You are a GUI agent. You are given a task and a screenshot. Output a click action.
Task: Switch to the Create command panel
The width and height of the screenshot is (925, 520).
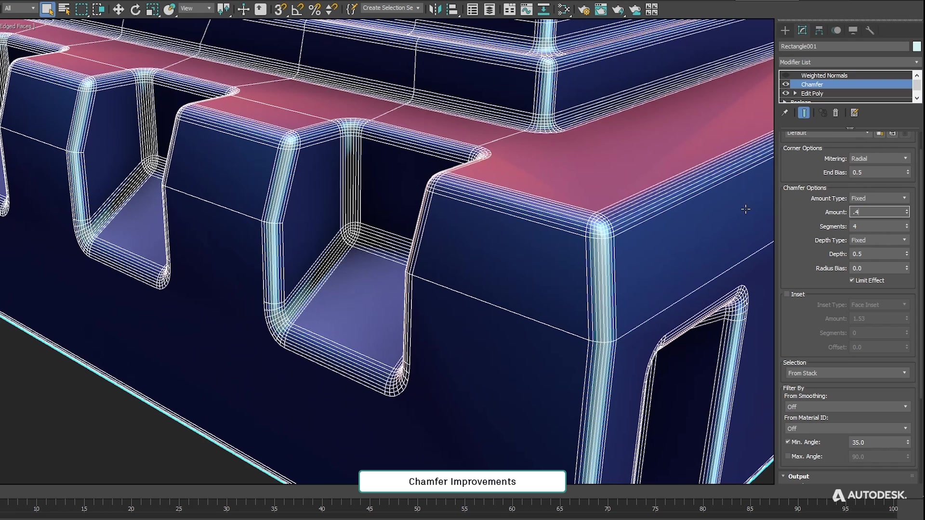[785, 30]
